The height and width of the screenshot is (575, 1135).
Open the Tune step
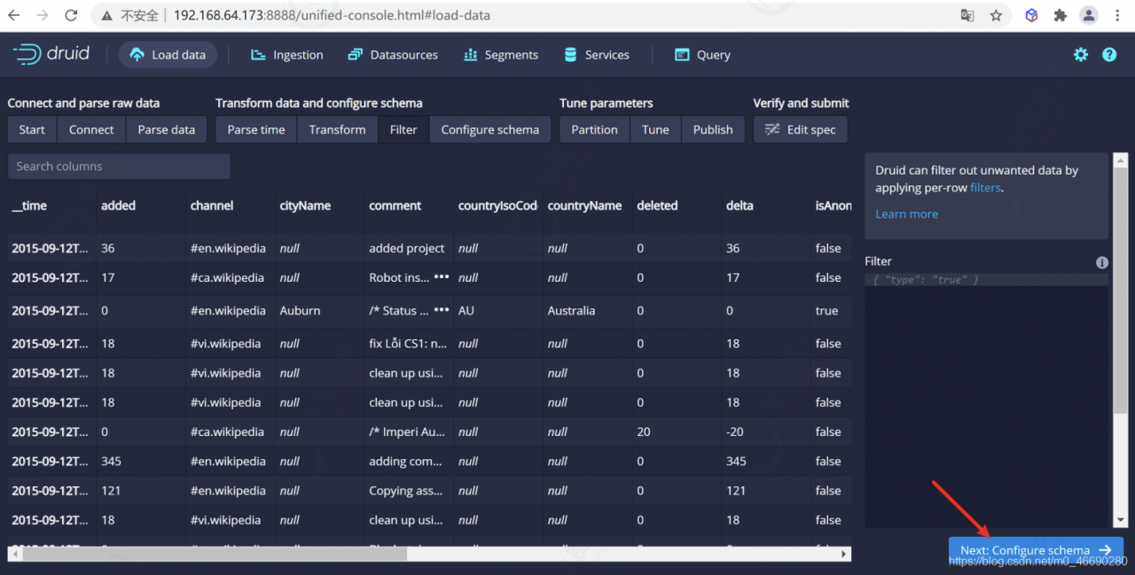click(655, 129)
